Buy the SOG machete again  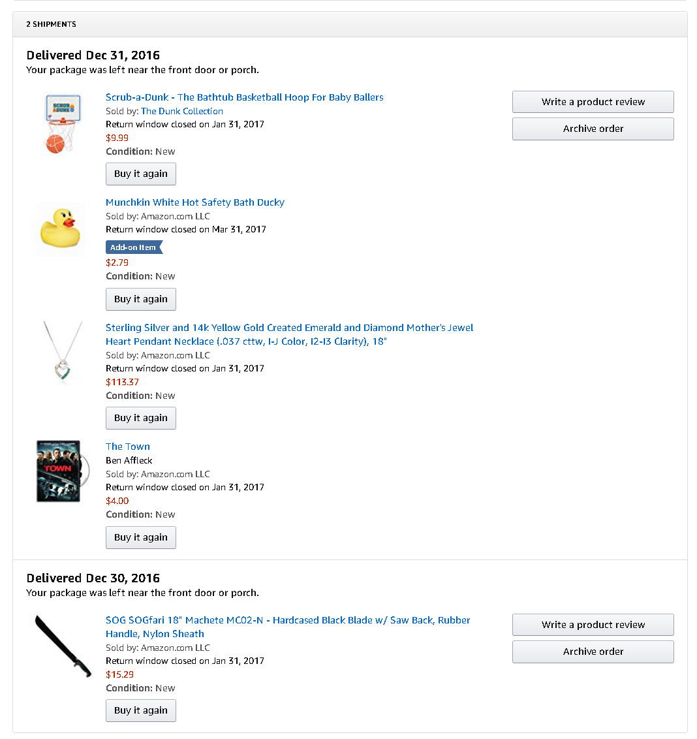(x=141, y=710)
